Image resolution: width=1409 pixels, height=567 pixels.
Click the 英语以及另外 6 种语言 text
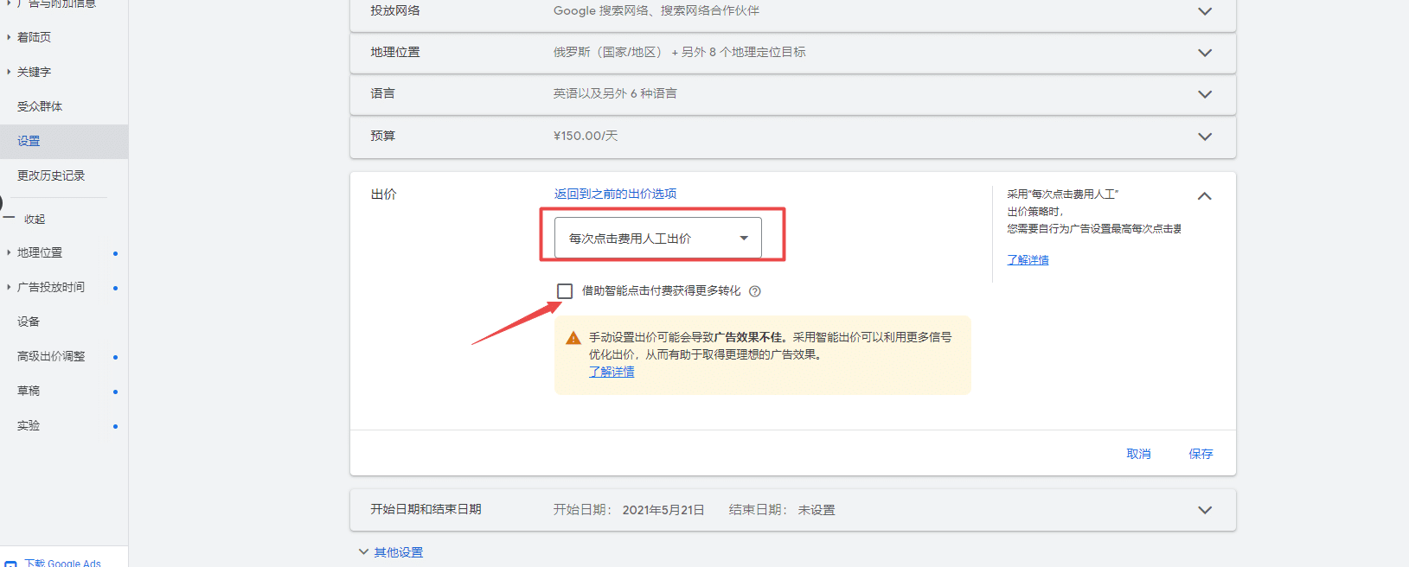615,93
